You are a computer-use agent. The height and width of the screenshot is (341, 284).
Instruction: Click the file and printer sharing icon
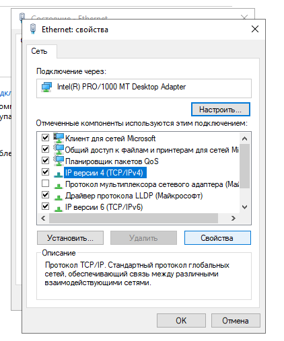point(59,149)
